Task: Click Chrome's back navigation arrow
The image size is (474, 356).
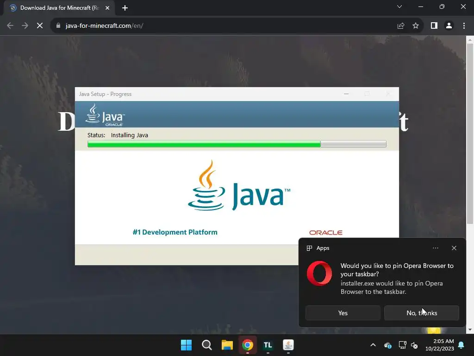Action: 10,26
